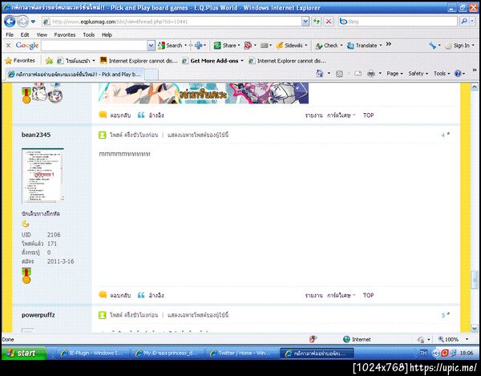Click TOP link under bean2345's post
This screenshot has width=481, height=376.
[368, 295]
